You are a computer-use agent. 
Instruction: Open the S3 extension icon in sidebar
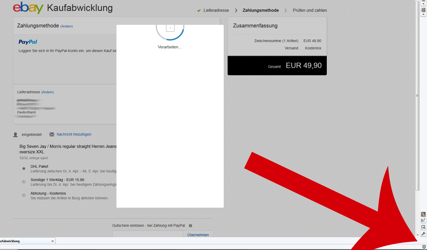tap(423, 10)
